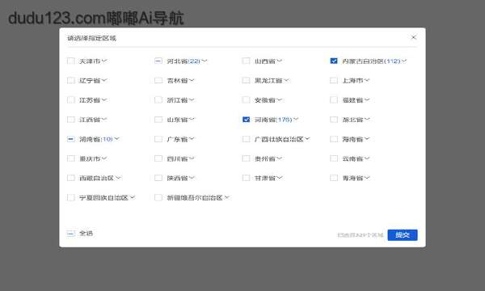The width and height of the screenshot is (485, 291).
Task: Expand the 湖南省 chevron arrow
Action: 116,139
